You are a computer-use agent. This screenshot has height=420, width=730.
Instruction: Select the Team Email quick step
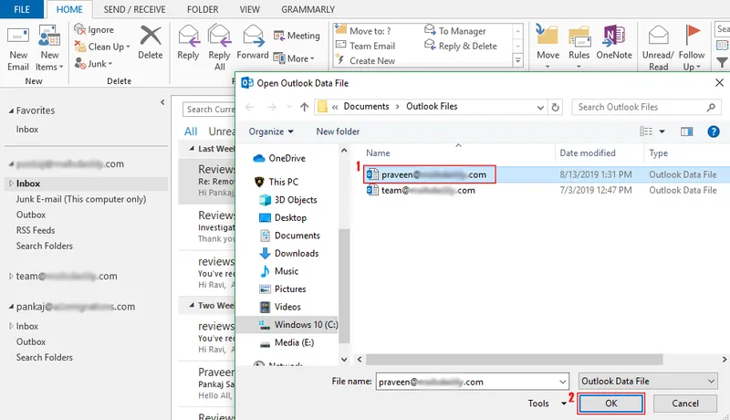pos(366,46)
